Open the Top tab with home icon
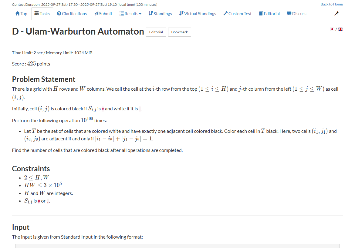This screenshot has width=355, height=248. point(21,14)
